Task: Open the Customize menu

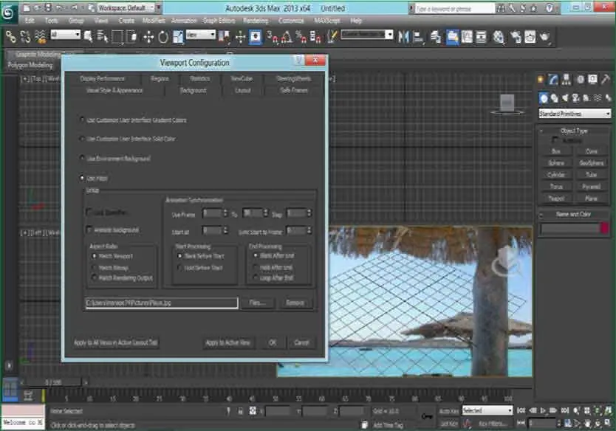Action: pos(291,21)
